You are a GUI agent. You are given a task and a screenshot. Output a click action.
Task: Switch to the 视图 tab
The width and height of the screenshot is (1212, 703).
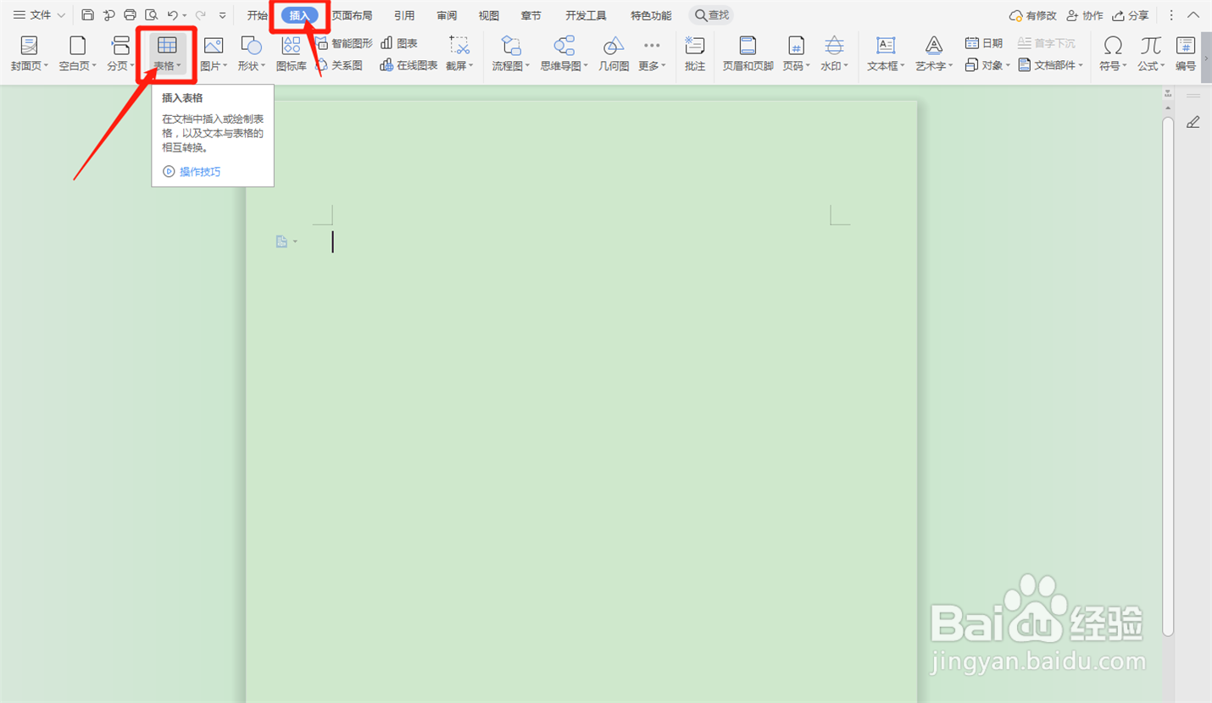pyautogui.click(x=489, y=15)
